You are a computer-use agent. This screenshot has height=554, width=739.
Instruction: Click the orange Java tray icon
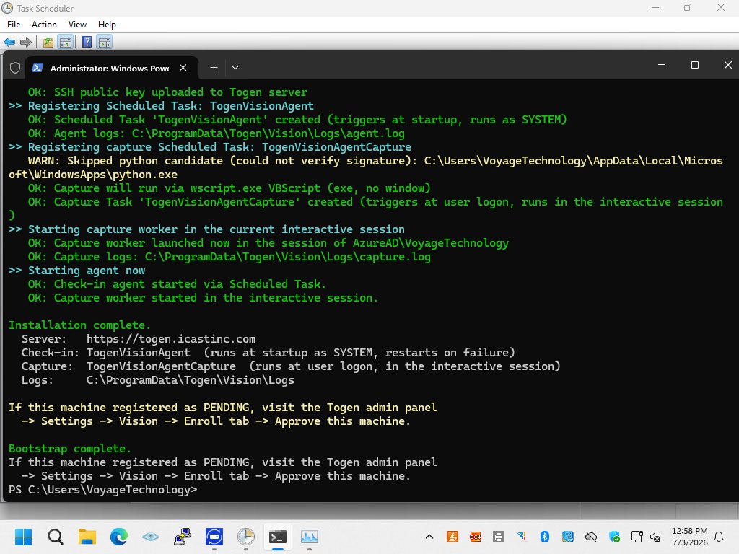(452, 537)
